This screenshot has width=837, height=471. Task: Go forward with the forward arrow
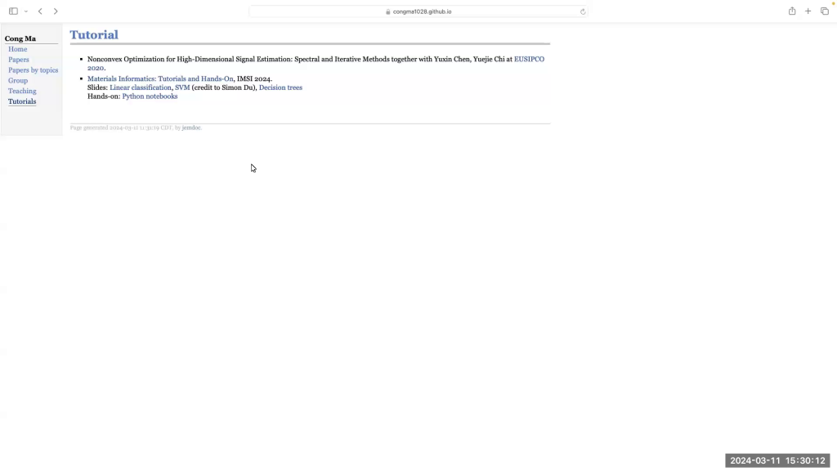point(56,11)
